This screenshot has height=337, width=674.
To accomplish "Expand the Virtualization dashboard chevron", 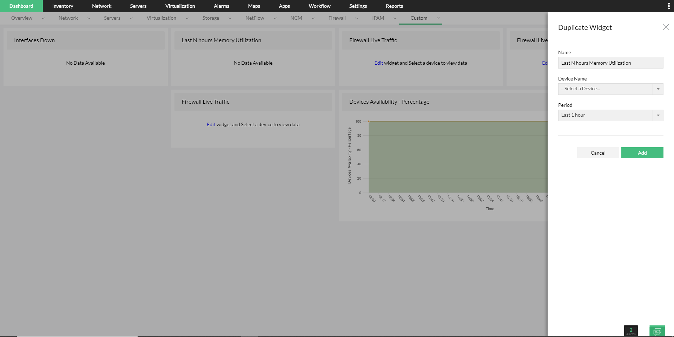I will (x=186, y=18).
